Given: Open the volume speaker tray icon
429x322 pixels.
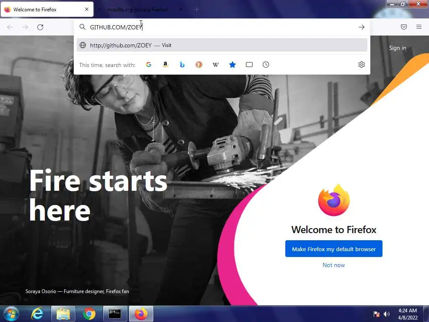Looking at the screenshot, I should [x=387, y=314].
